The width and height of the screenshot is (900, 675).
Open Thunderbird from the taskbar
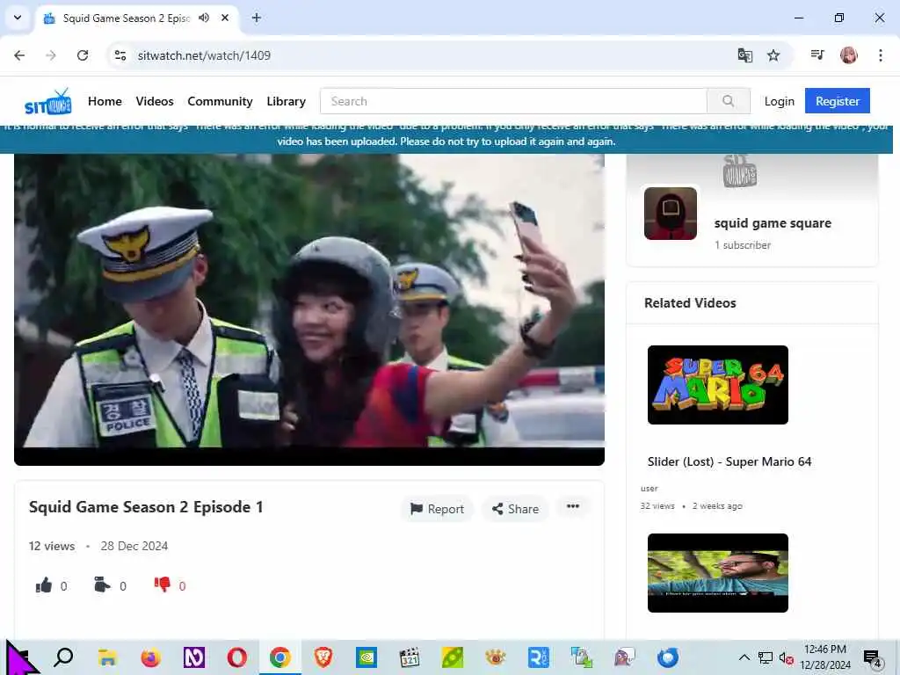668,657
